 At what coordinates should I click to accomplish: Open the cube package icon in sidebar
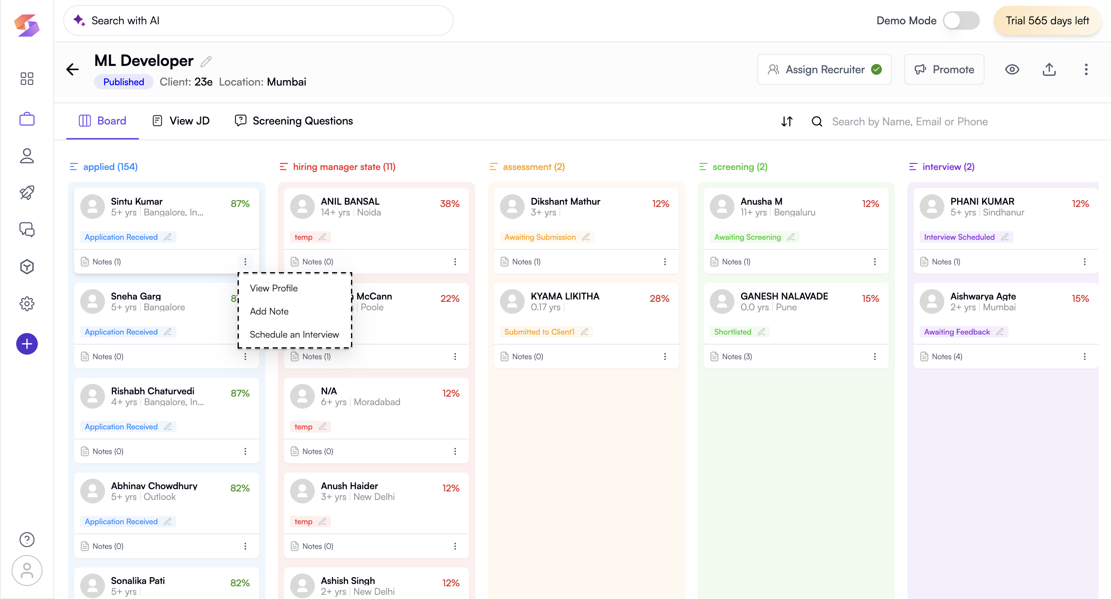tap(27, 267)
